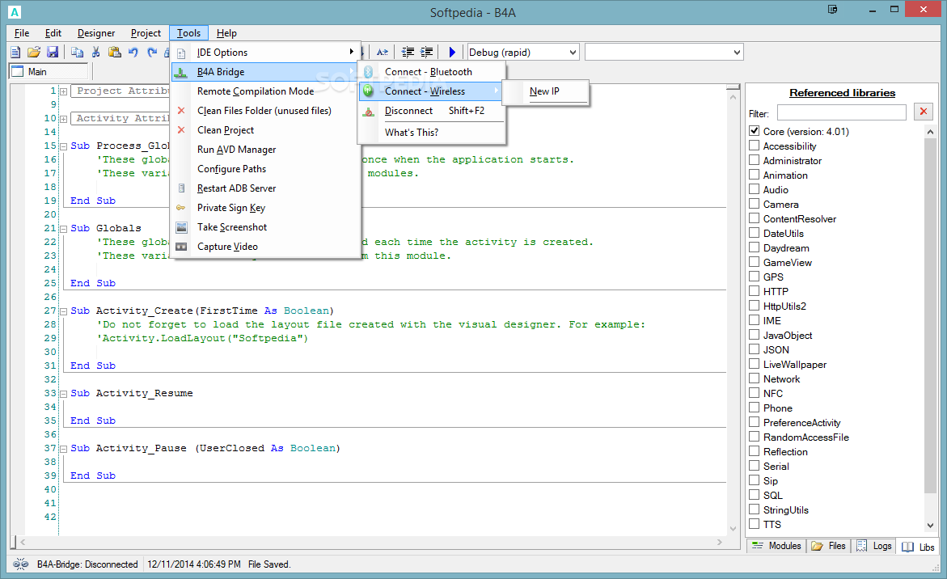Expand the Activity Attributes region
The image size is (947, 579).
(x=63, y=119)
